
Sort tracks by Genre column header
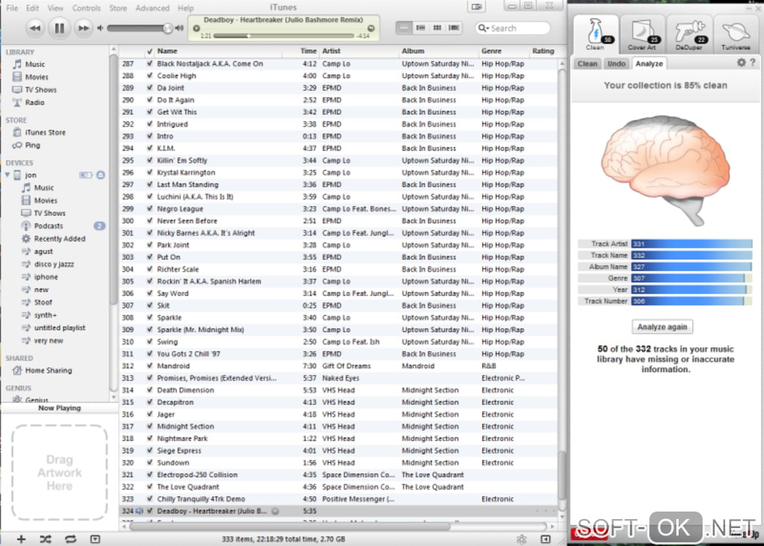(503, 51)
